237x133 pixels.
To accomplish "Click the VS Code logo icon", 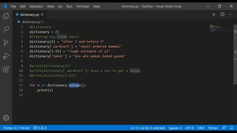I will click(x=4, y=6).
